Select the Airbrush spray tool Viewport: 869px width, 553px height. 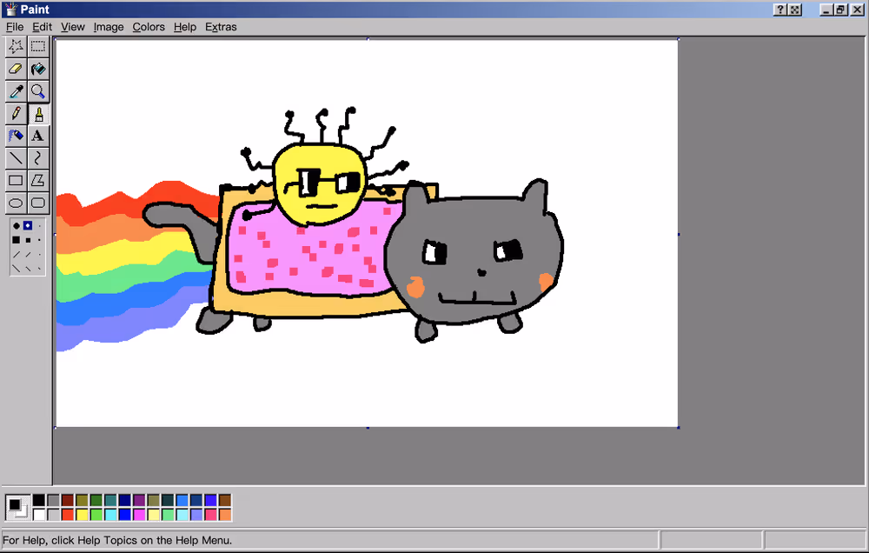[x=16, y=136]
